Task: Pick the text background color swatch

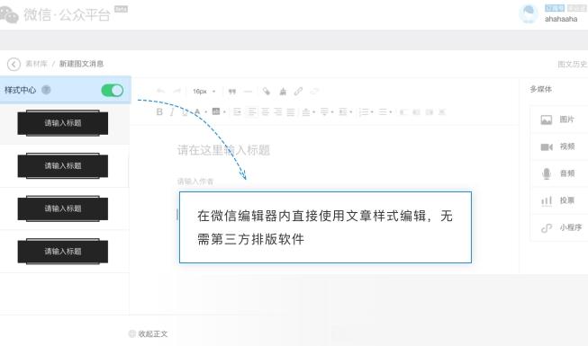Action: [216, 111]
